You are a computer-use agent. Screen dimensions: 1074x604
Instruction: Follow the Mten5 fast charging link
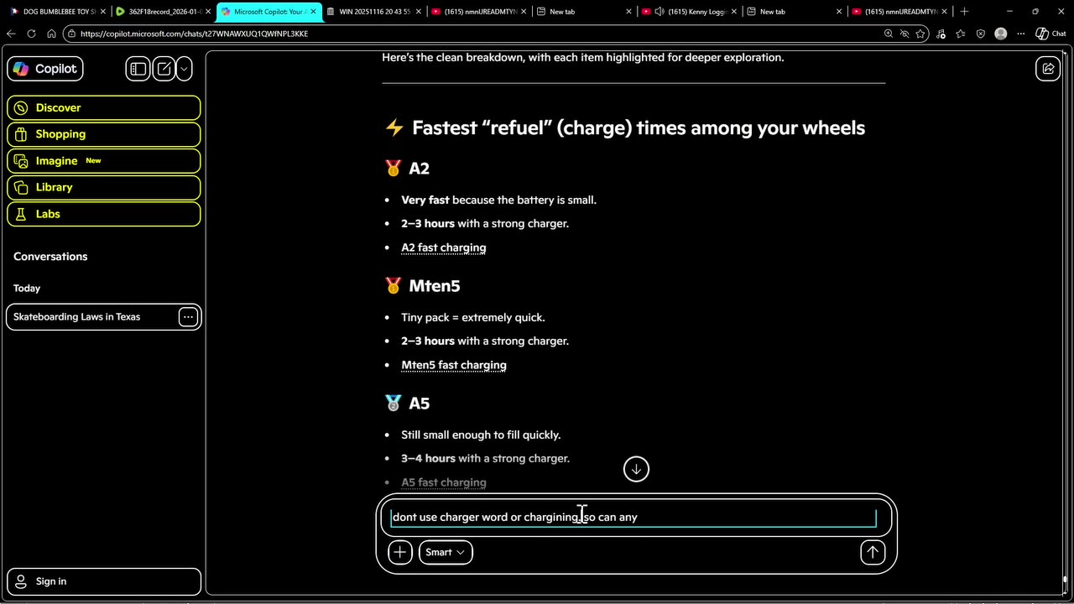pyautogui.click(x=453, y=365)
